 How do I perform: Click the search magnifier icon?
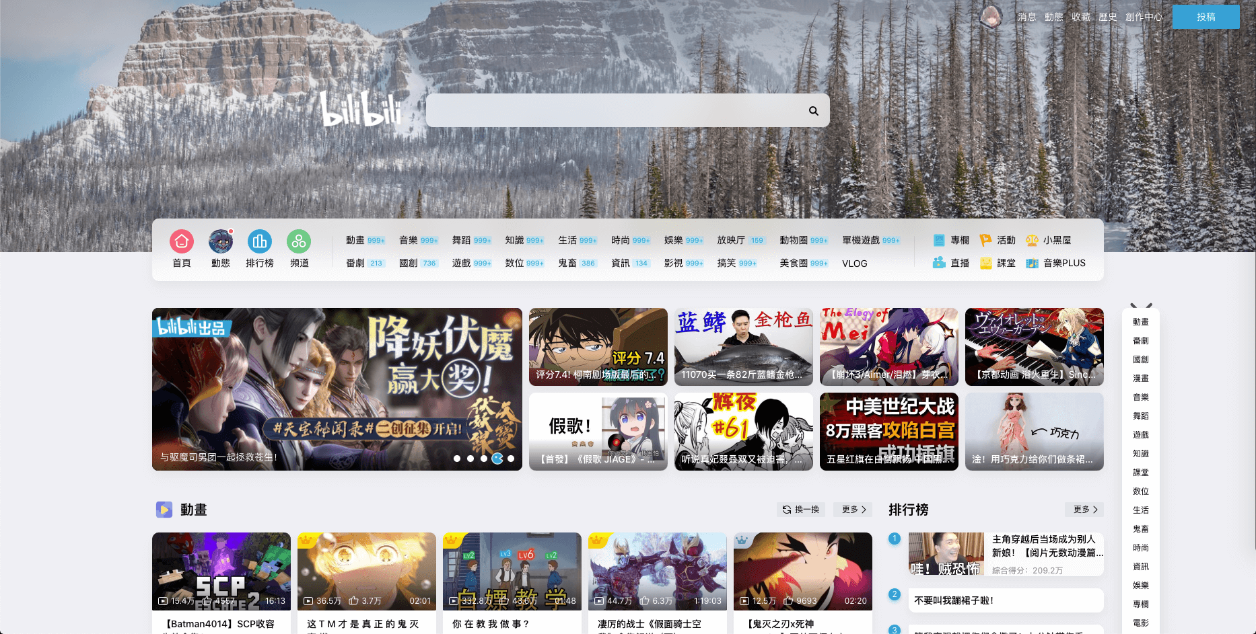pyautogui.click(x=814, y=111)
